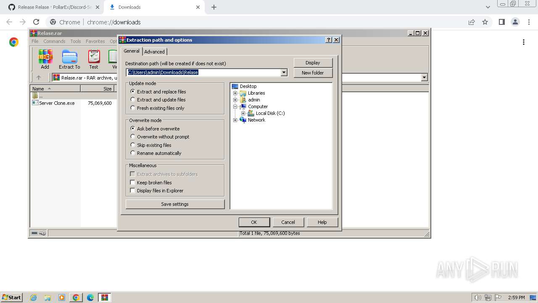Enable Keep broken files checkbox
The width and height of the screenshot is (538, 303).
tap(133, 182)
